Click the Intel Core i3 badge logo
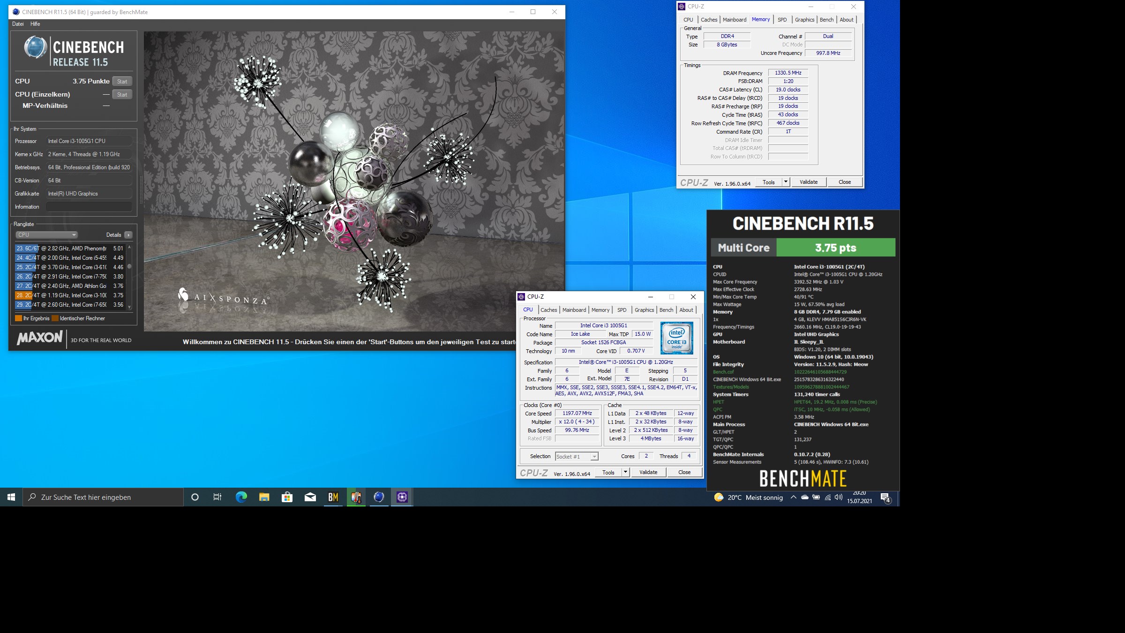1125x633 pixels. (x=677, y=338)
